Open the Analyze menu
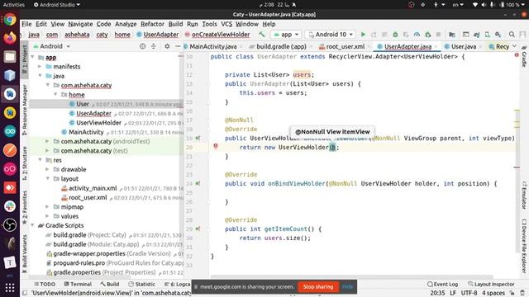 click(126, 24)
